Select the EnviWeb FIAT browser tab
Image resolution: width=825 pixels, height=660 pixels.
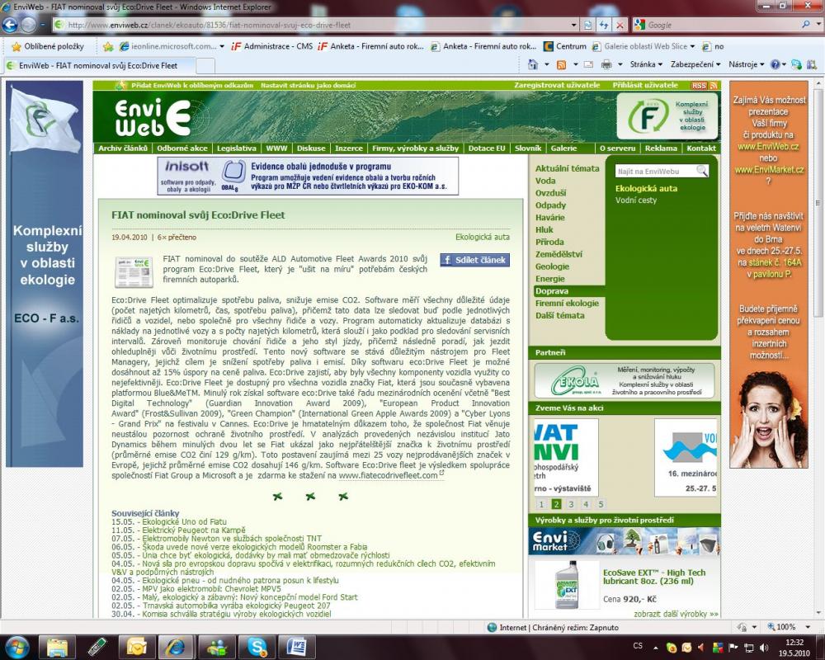(x=99, y=65)
